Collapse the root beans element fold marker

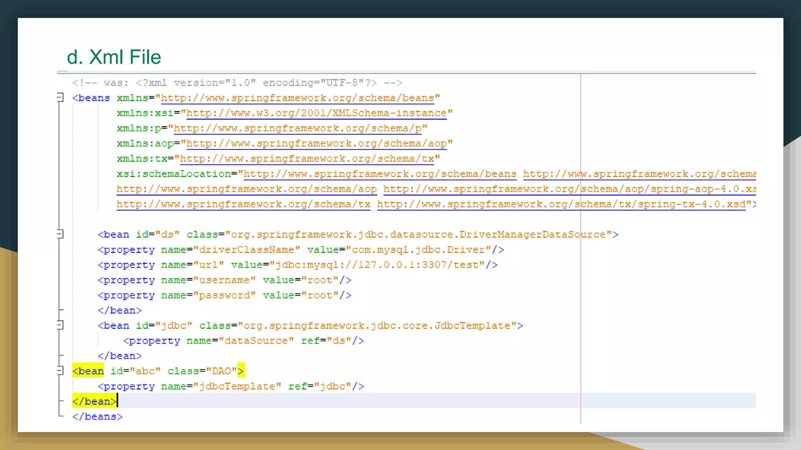(x=60, y=97)
